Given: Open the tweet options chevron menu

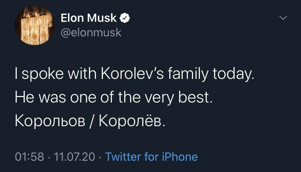Looking at the screenshot, I should click(283, 18).
